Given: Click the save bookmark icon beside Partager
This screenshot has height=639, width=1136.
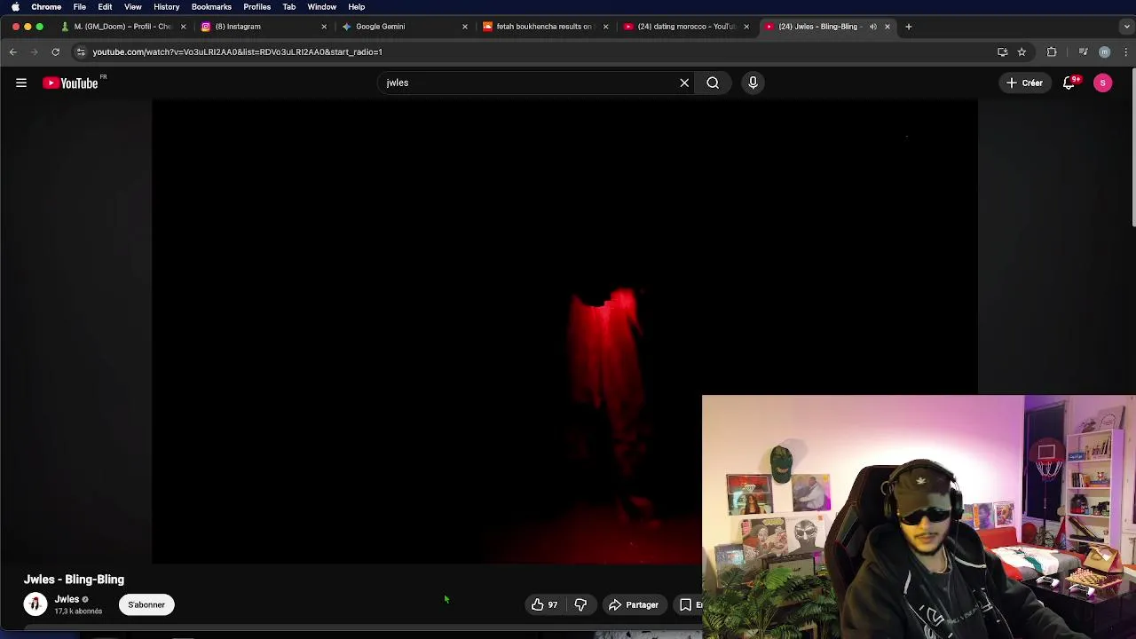Looking at the screenshot, I should pos(685,604).
